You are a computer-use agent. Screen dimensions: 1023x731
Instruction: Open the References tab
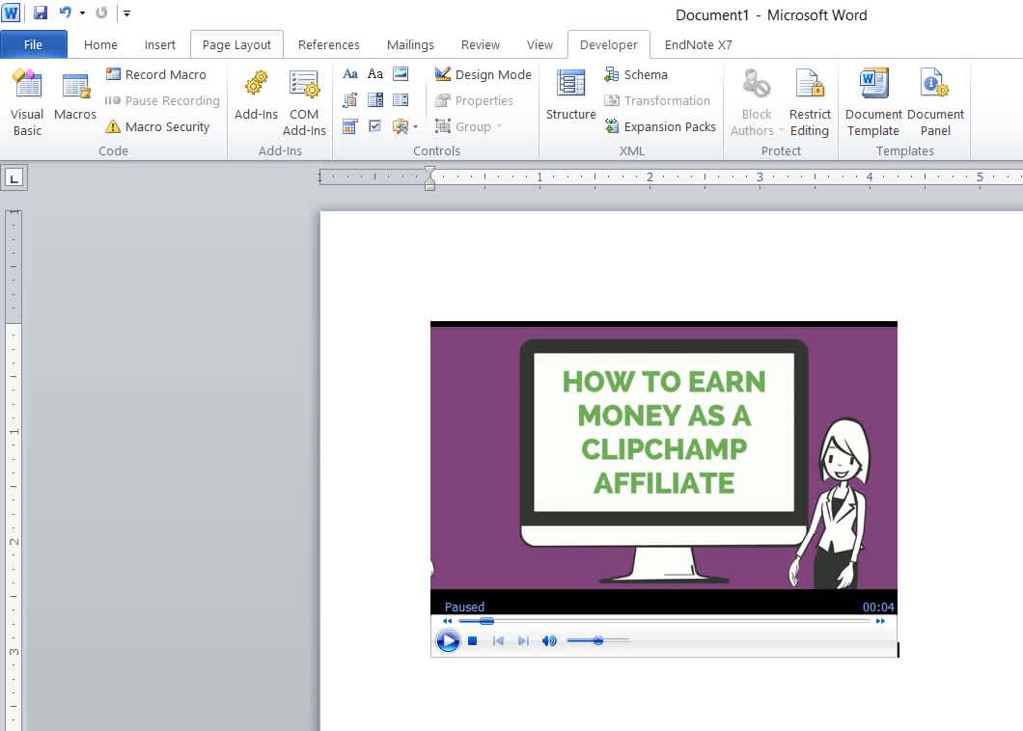tap(329, 44)
